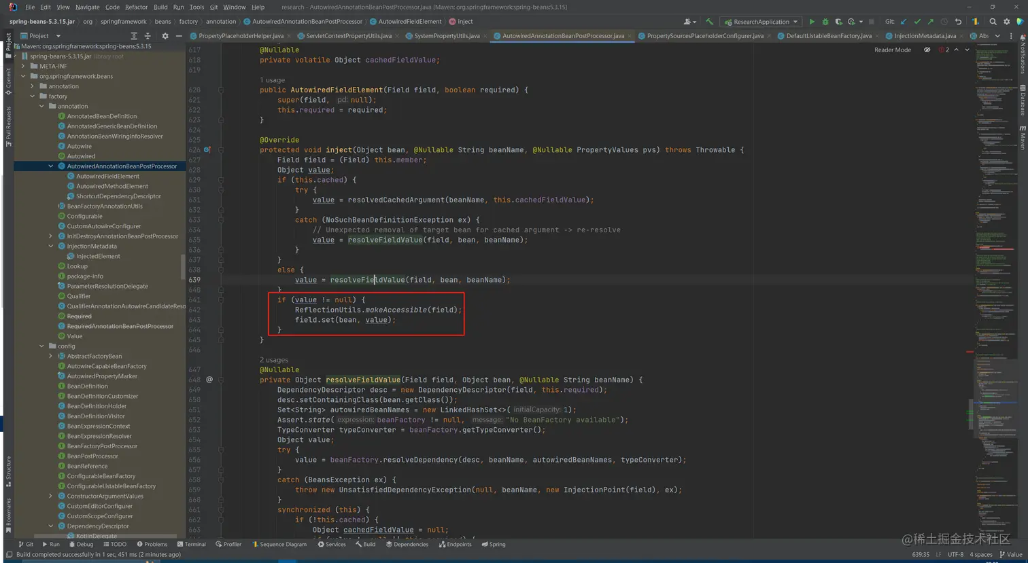Click the stop process square icon
The width and height of the screenshot is (1028, 563).
(x=871, y=22)
